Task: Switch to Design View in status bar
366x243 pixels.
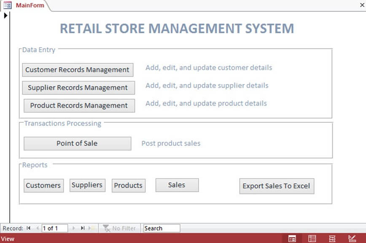Action: [353, 239]
